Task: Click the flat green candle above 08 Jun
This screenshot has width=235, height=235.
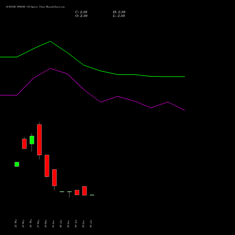Action: (x=92, y=195)
